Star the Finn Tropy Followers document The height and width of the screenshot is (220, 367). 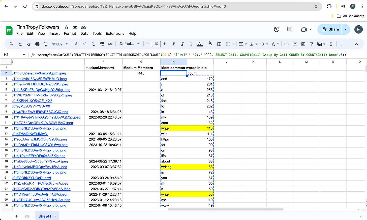coord(67,27)
